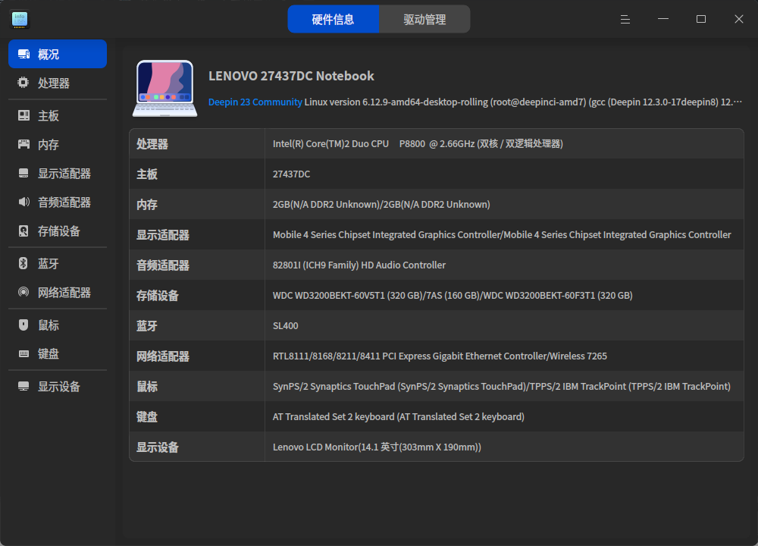Select the SL400 Bluetooth value
Image resolution: width=758 pixels, height=546 pixels.
coord(285,326)
